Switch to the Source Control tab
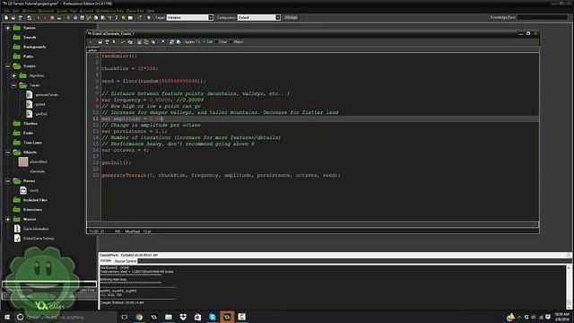This screenshot has width=574, height=323. pyautogui.click(x=126, y=261)
